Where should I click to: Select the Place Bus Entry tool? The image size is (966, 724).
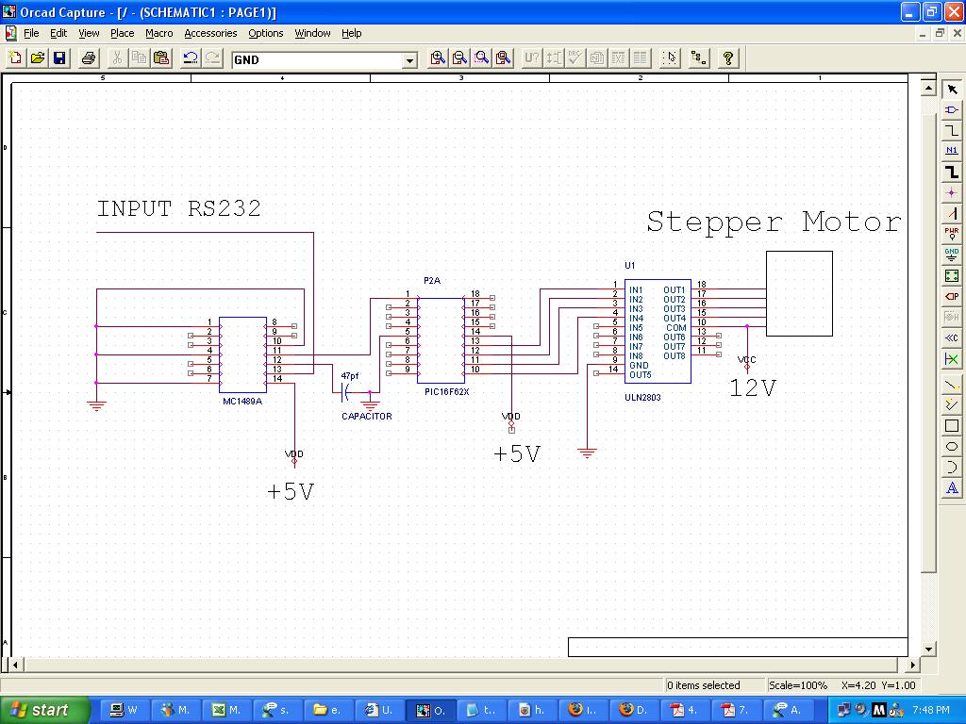pos(952,214)
